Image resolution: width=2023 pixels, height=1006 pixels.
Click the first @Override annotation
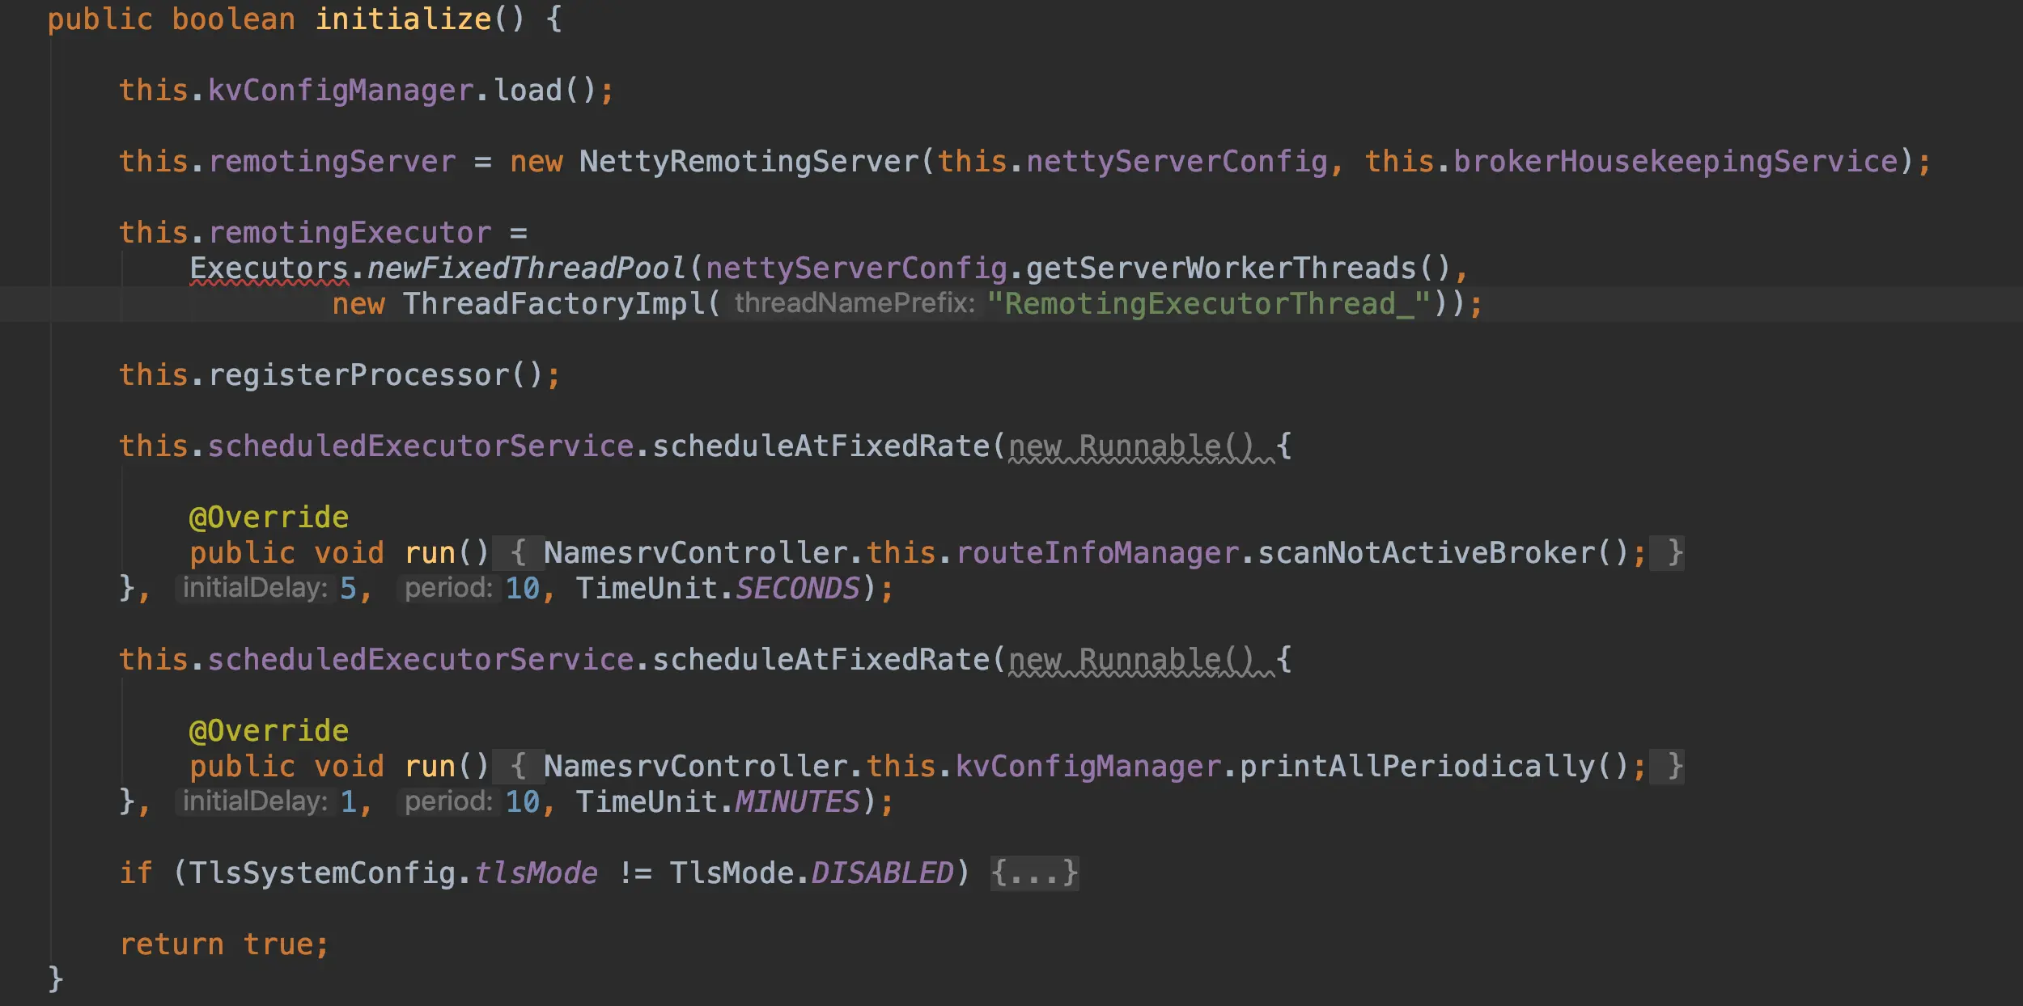tap(269, 518)
